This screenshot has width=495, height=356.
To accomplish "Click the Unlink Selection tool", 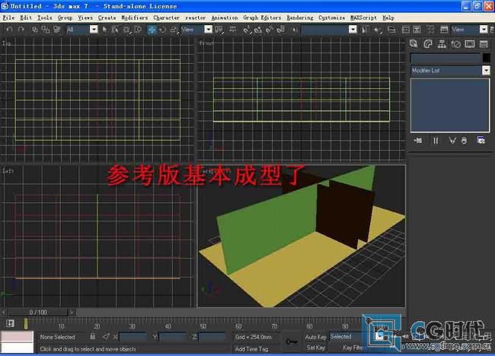I will click(46, 30).
